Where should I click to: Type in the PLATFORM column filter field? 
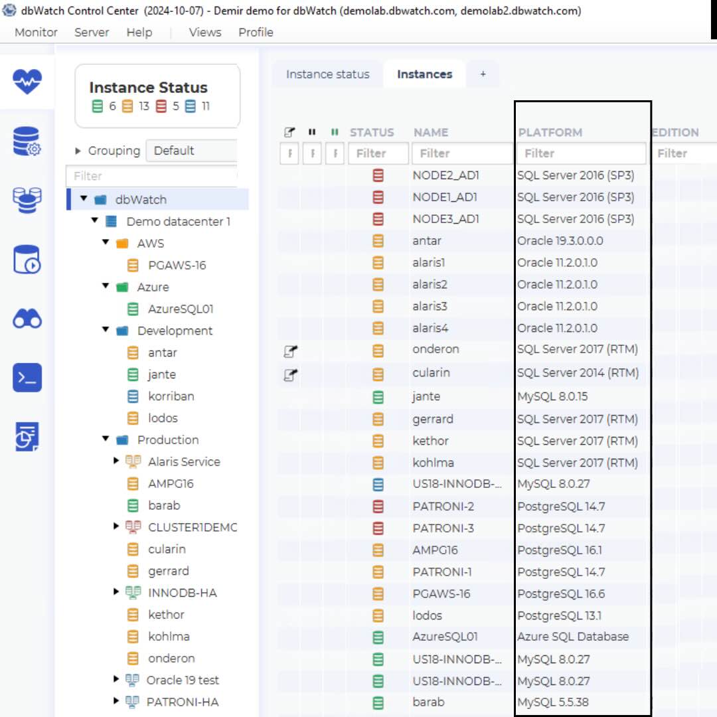(581, 153)
